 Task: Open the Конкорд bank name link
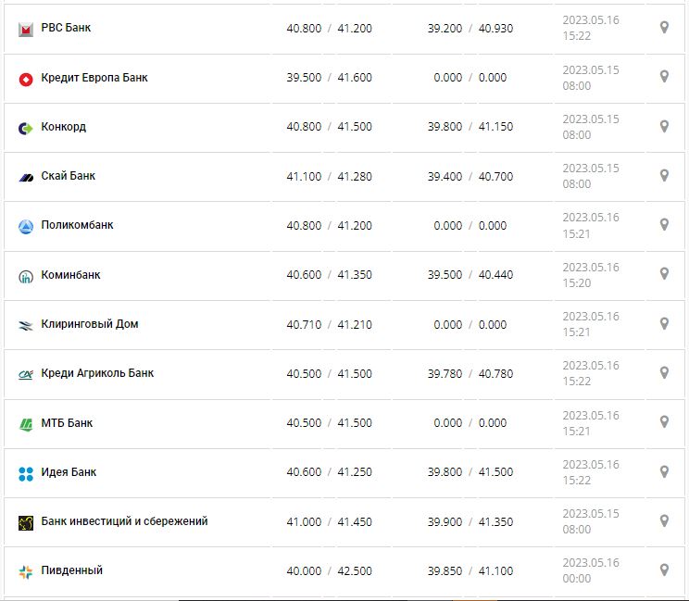pyautogui.click(x=63, y=127)
